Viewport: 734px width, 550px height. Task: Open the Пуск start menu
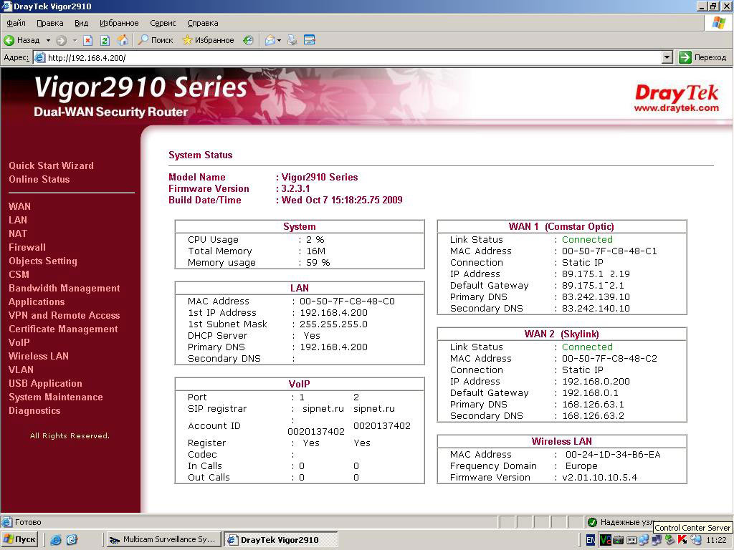(x=19, y=540)
